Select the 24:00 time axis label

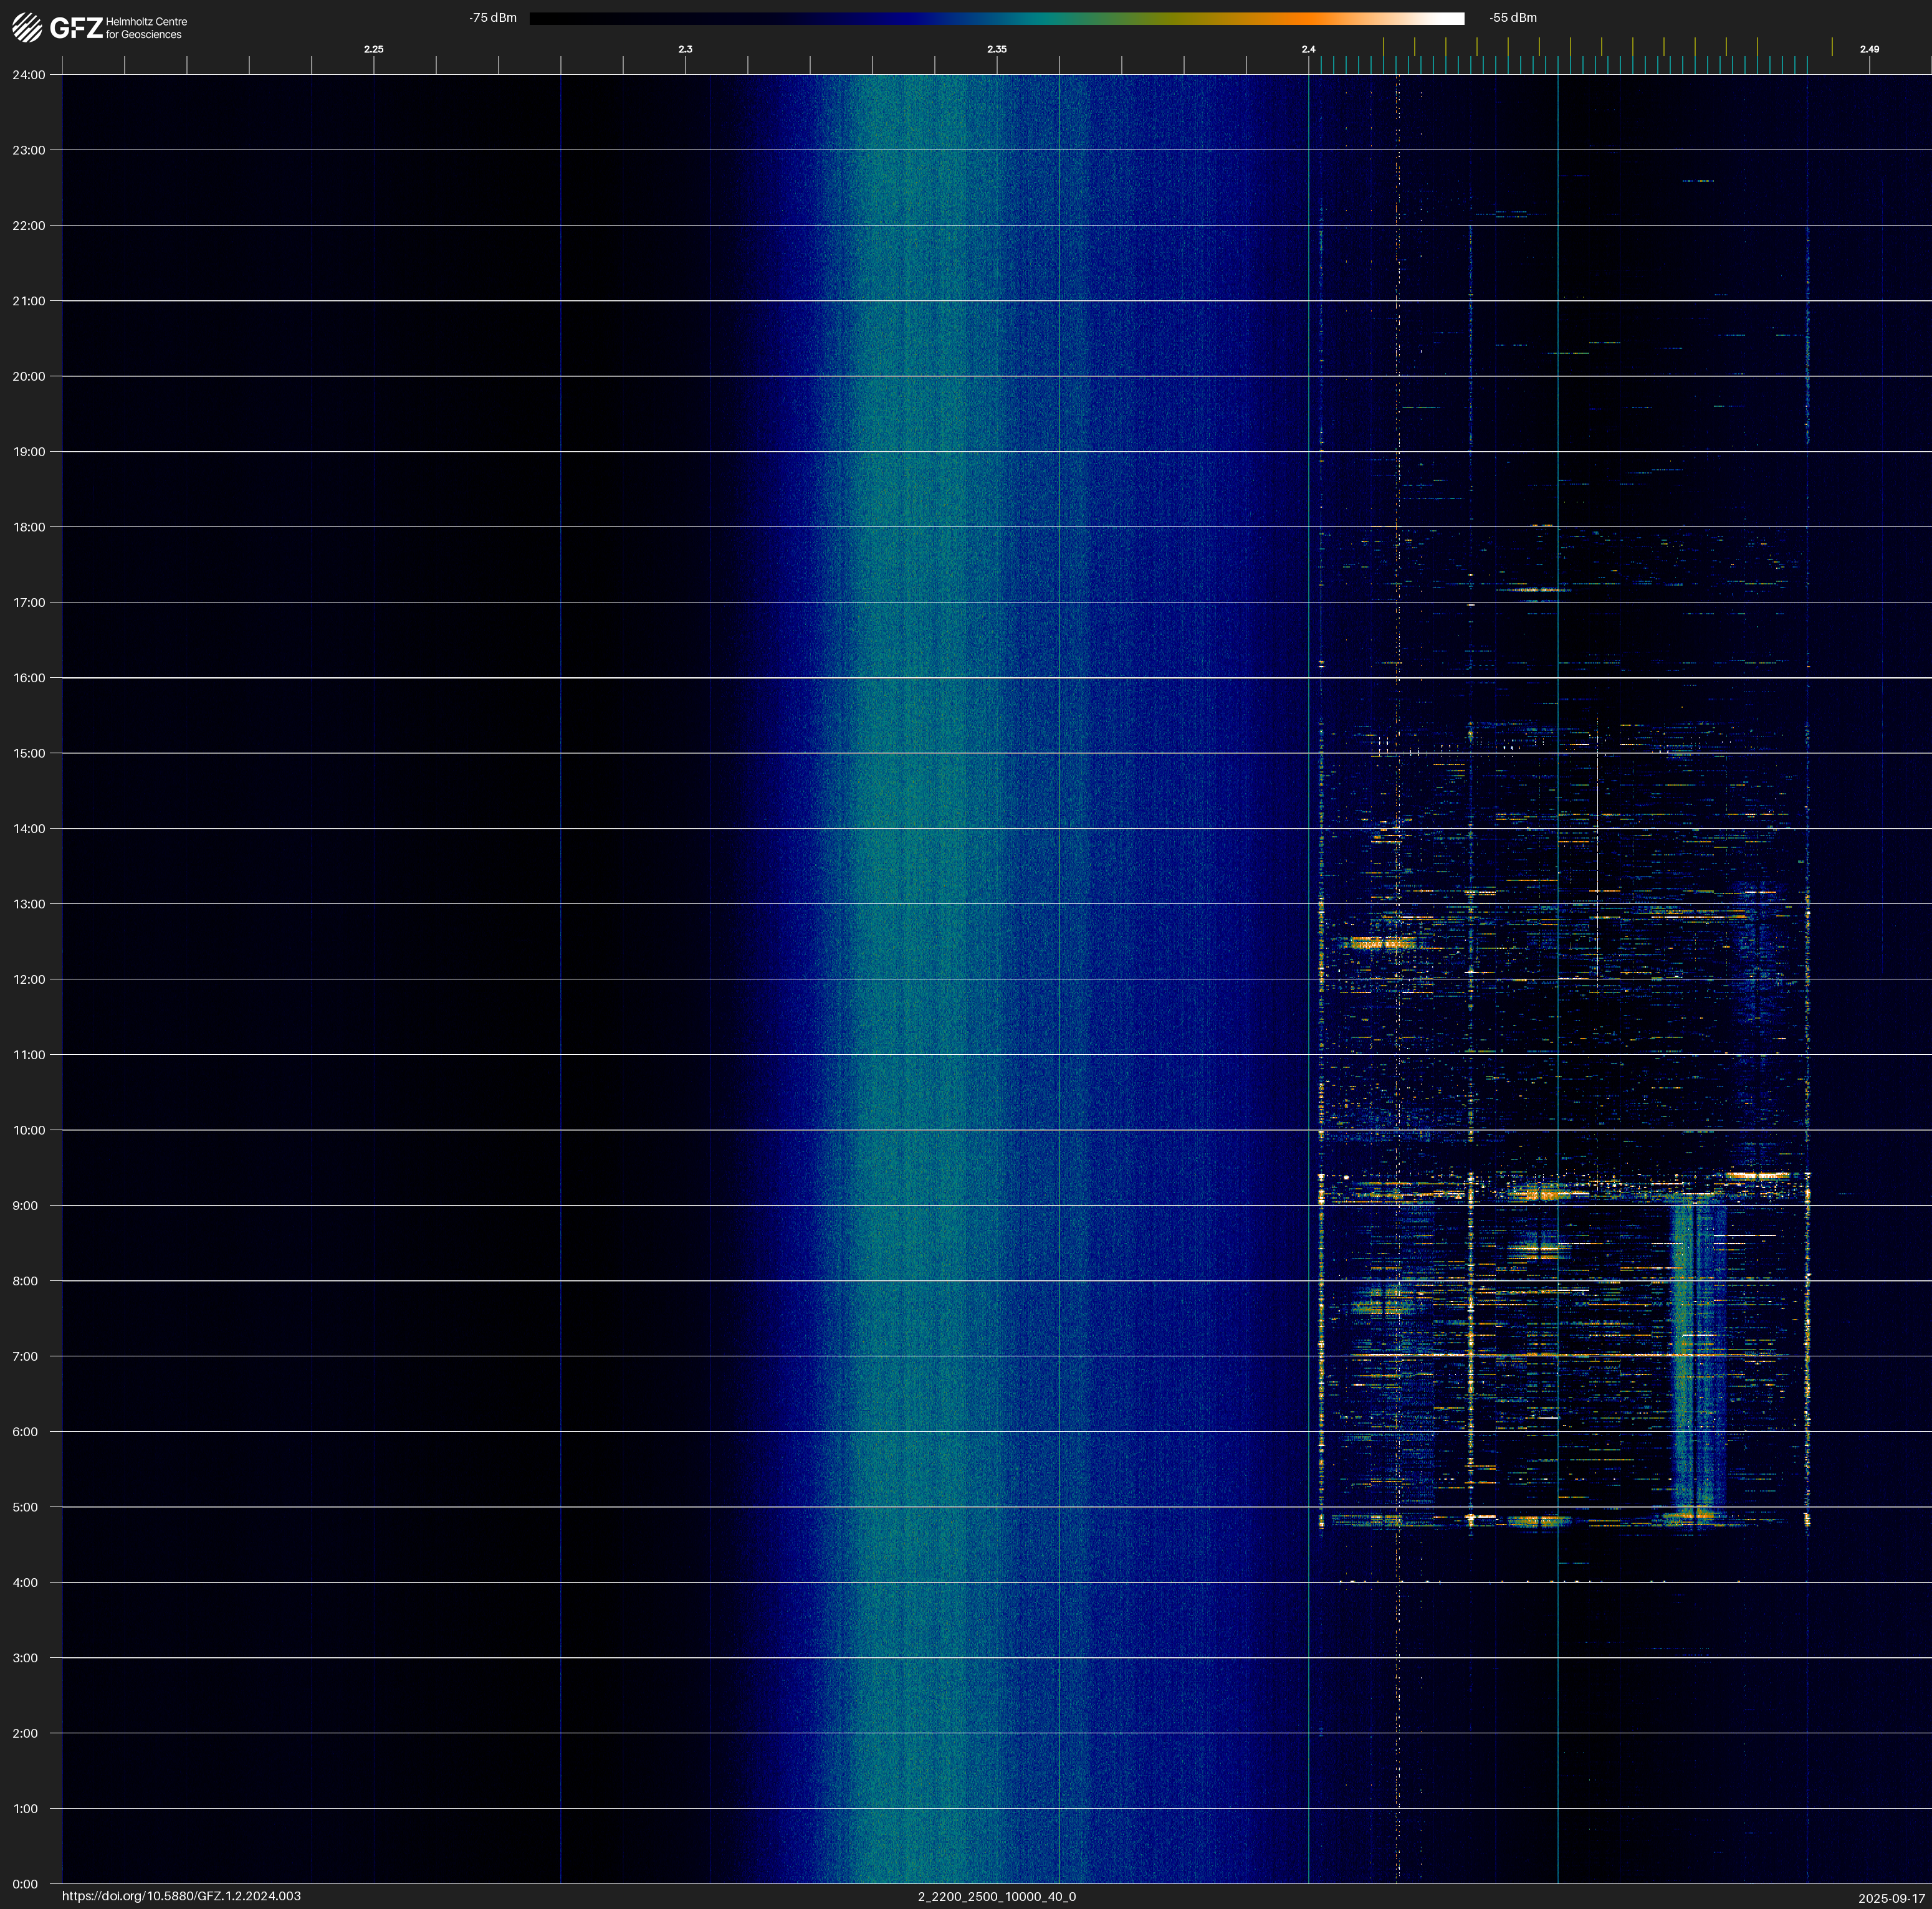click(x=29, y=75)
